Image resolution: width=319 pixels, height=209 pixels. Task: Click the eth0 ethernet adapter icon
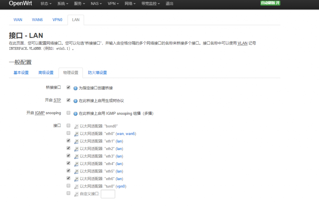pyautogui.click(x=76, y=134)
